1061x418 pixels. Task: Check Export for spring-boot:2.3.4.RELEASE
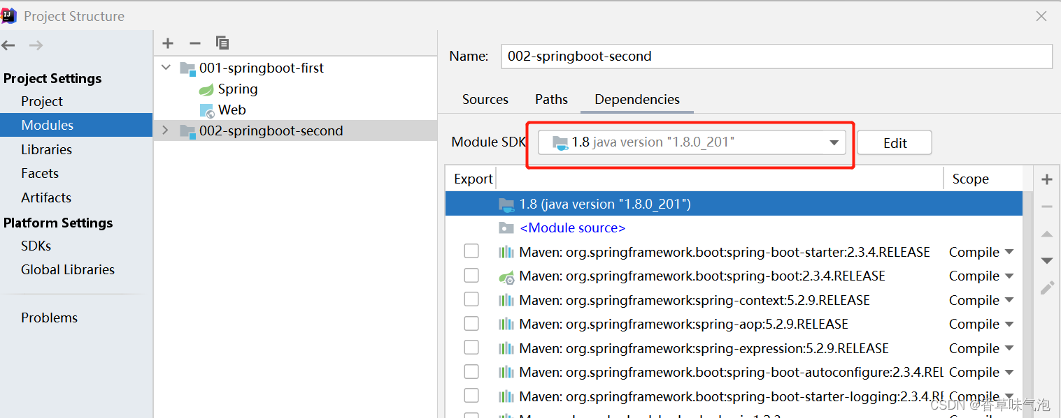[471, 276]
